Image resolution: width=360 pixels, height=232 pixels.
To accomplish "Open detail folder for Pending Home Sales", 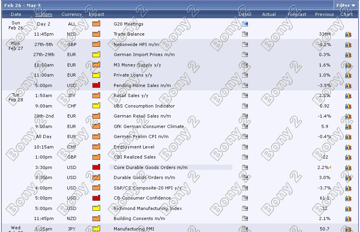I will [245, 85].
